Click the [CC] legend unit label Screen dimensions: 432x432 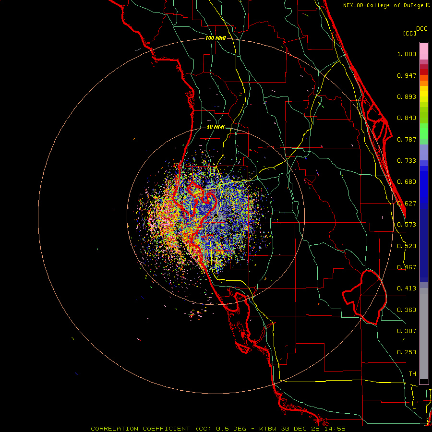(x=409, y=33)
